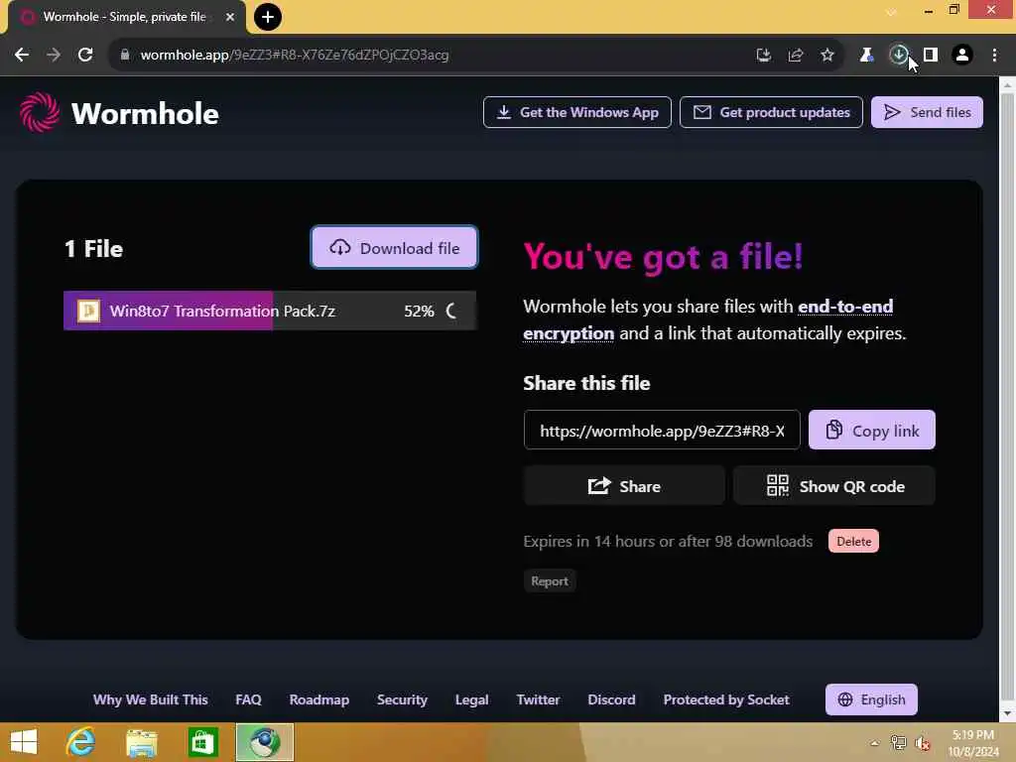Click the Wormhole title text

click(x=145, y=113)
